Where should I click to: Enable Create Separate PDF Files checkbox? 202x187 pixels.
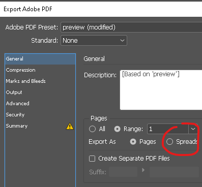[92, 159]
